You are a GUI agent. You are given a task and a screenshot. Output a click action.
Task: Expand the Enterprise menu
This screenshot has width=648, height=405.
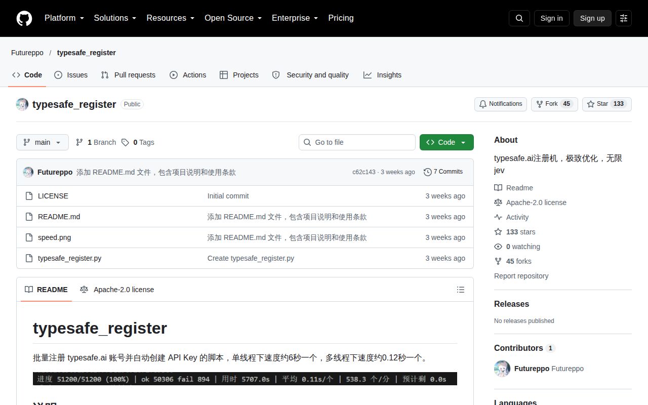tap(295, 18)
